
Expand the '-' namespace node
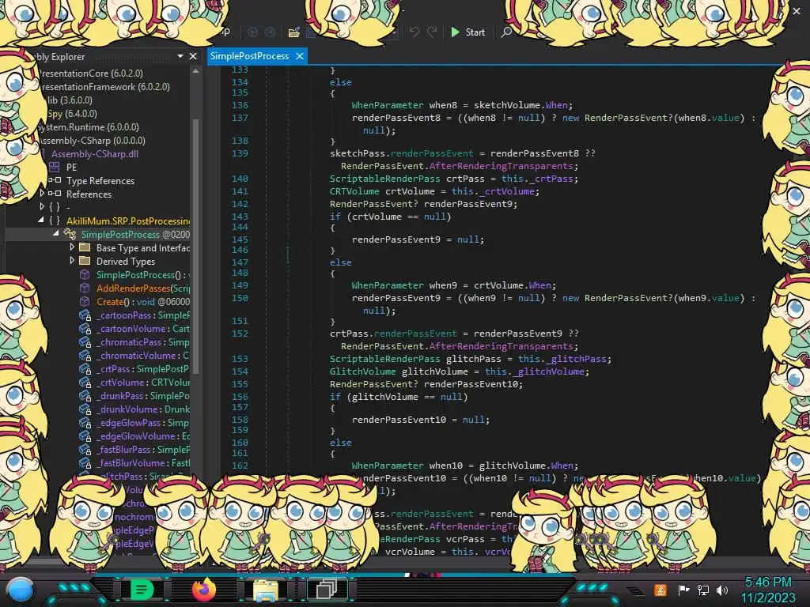[43, 207]
